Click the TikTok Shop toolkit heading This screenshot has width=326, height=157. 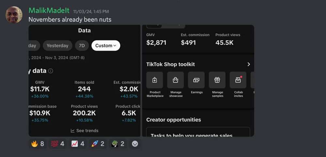point(170,64)
